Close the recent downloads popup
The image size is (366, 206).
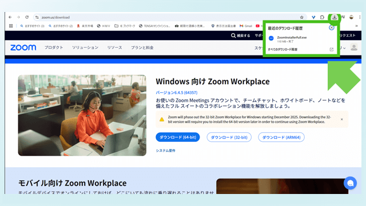tap(332, 27)
